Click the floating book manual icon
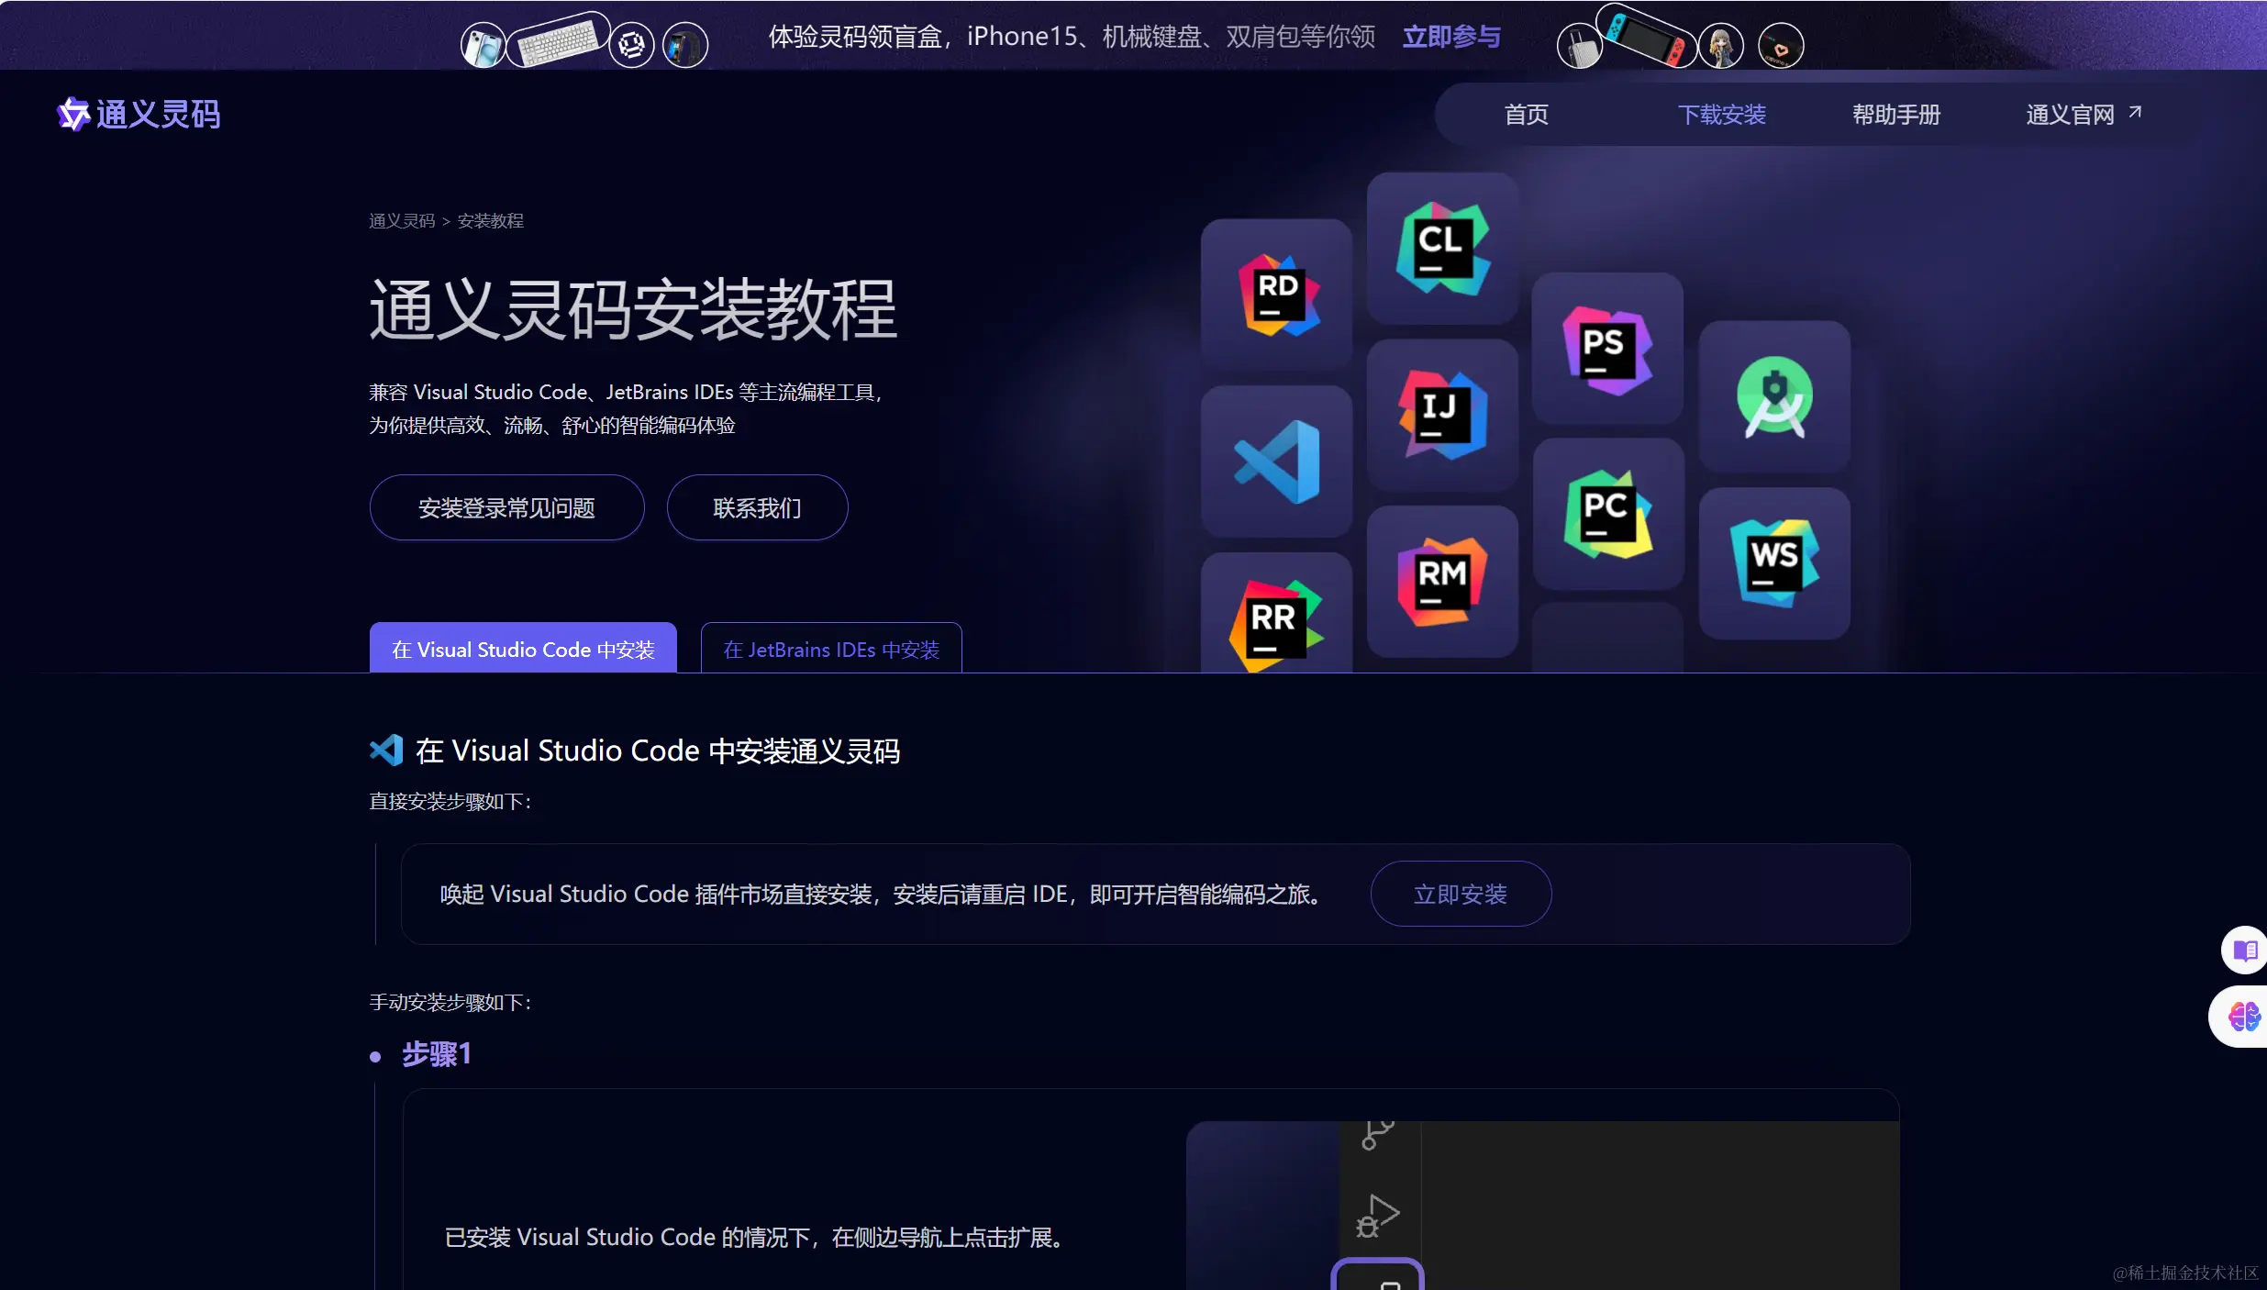Screen dimensions: 2267x1290 (2244, 951)
